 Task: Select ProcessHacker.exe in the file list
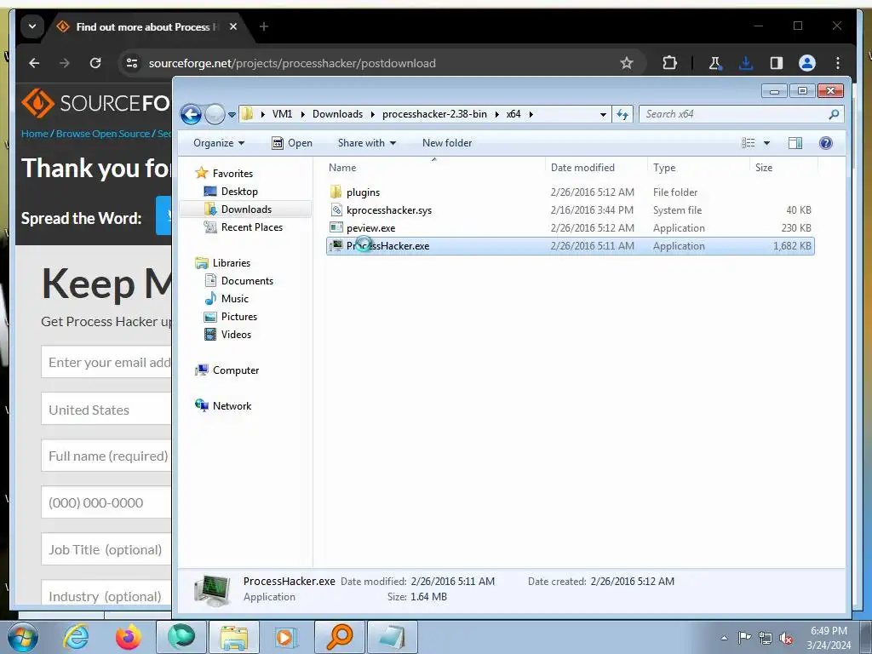pyautogui.click(x=570, y=246)
